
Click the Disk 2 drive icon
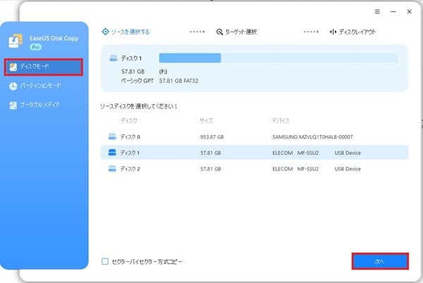112,168
